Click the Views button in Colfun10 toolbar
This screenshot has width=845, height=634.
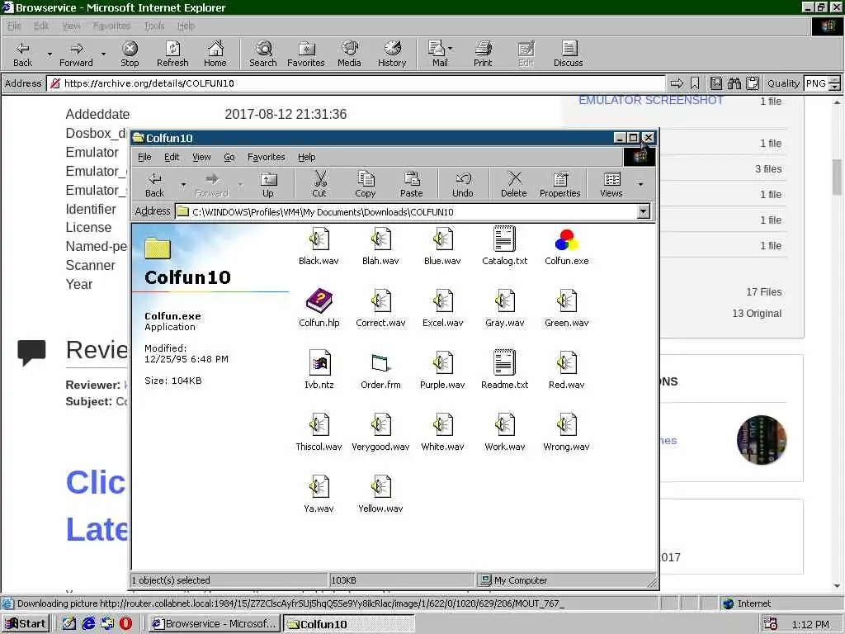pos(611,184)
